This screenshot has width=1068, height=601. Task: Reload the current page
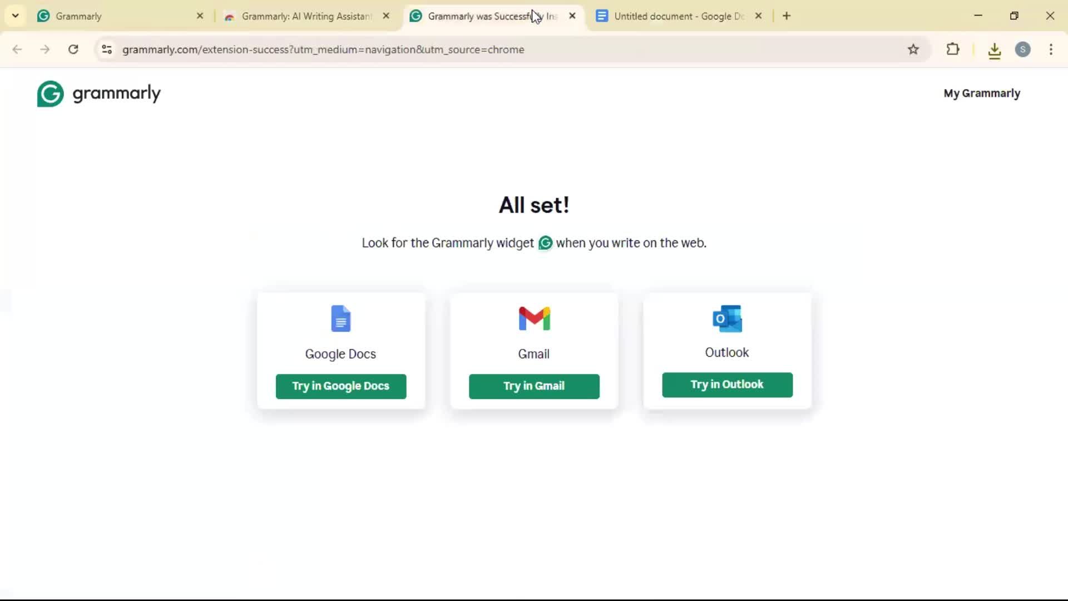tap(73, 50)
